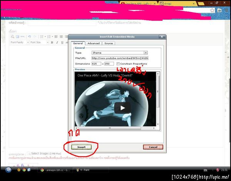The image size is (231, 181).
Task: Expand the numbered list style arrow
Action: (52, 37)
